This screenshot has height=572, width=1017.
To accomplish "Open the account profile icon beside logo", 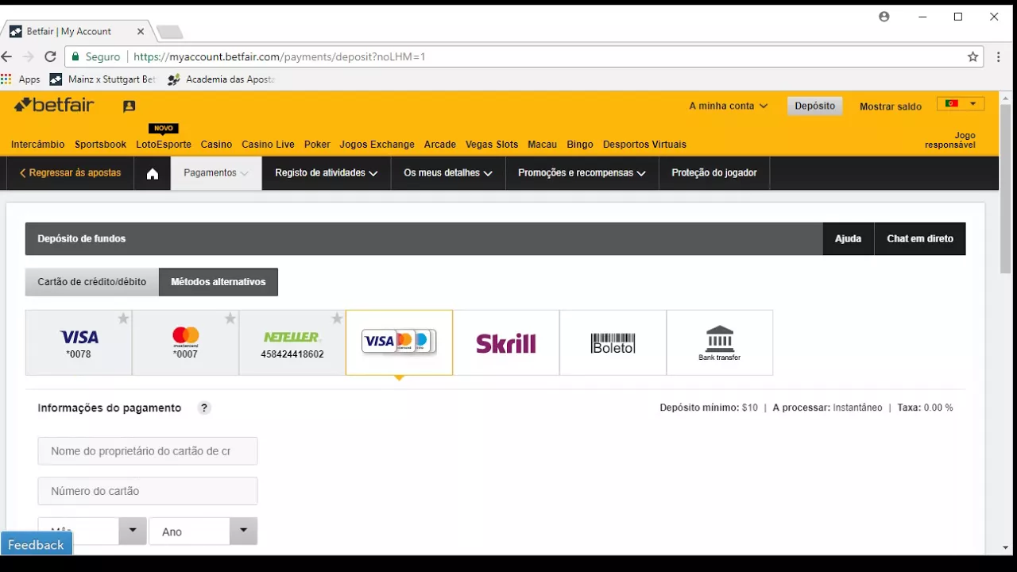I will 130,106.
